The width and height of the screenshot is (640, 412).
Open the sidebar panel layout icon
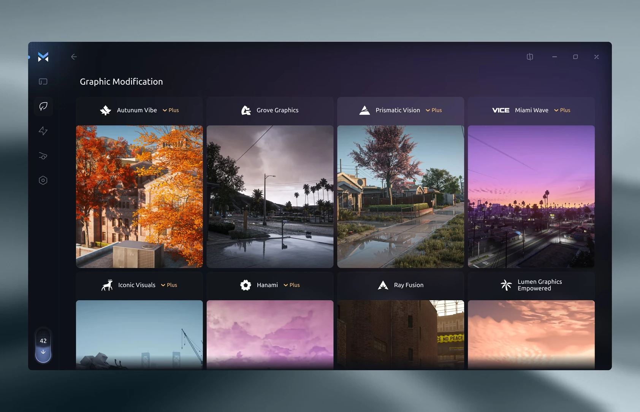click(x=43, y=81)
